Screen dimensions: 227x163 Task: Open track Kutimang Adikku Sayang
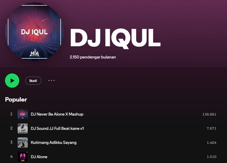point(53,143)
